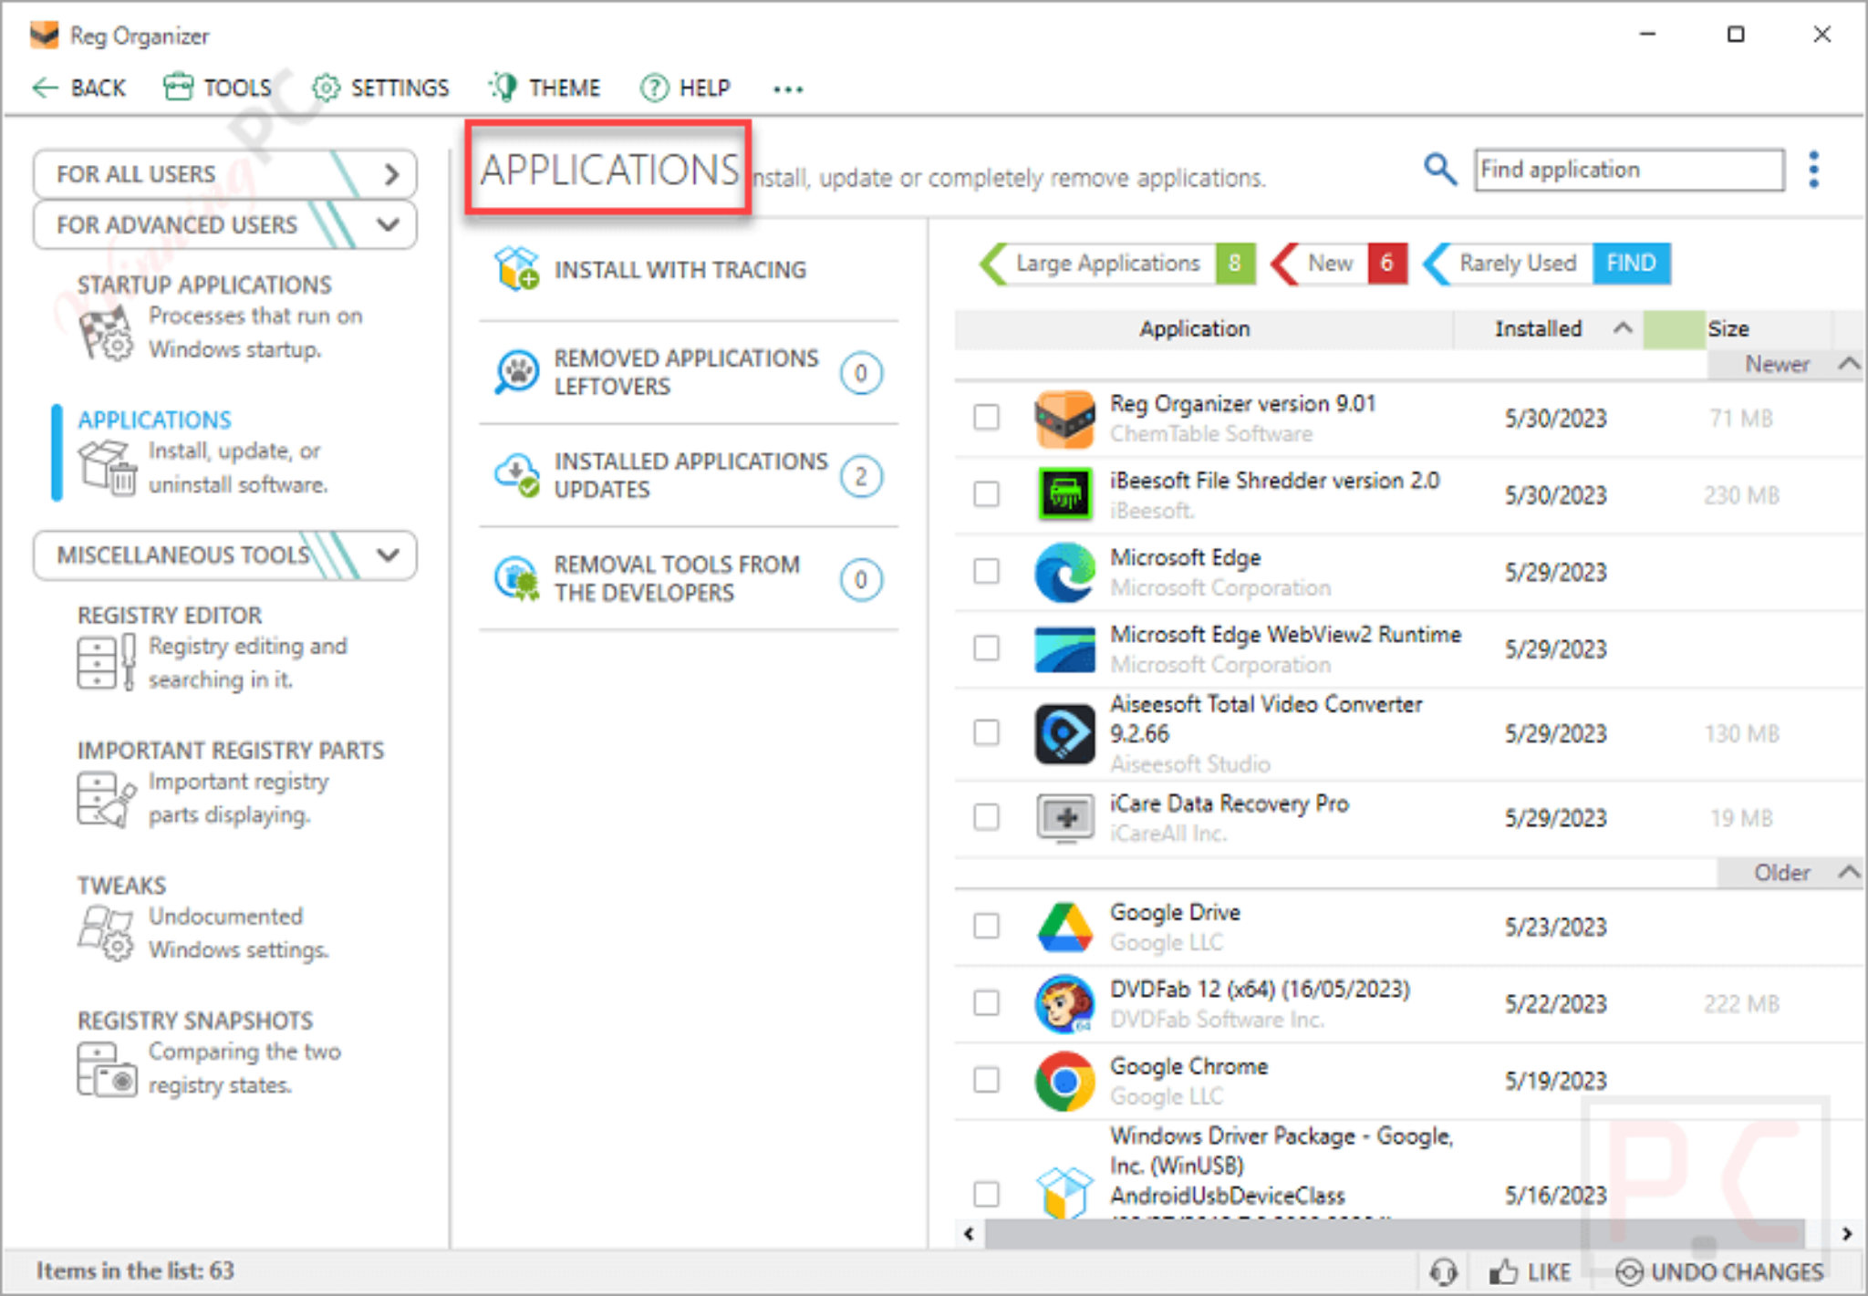1868x1296 pixels.
Task: Click the Microsoft Edge app icon
Action: (1064, 572)
